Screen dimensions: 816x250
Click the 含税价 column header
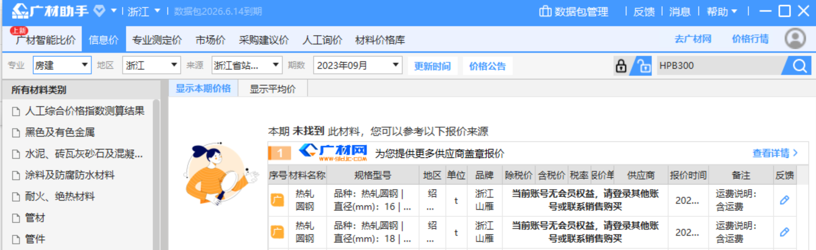[x=551, y=175]
